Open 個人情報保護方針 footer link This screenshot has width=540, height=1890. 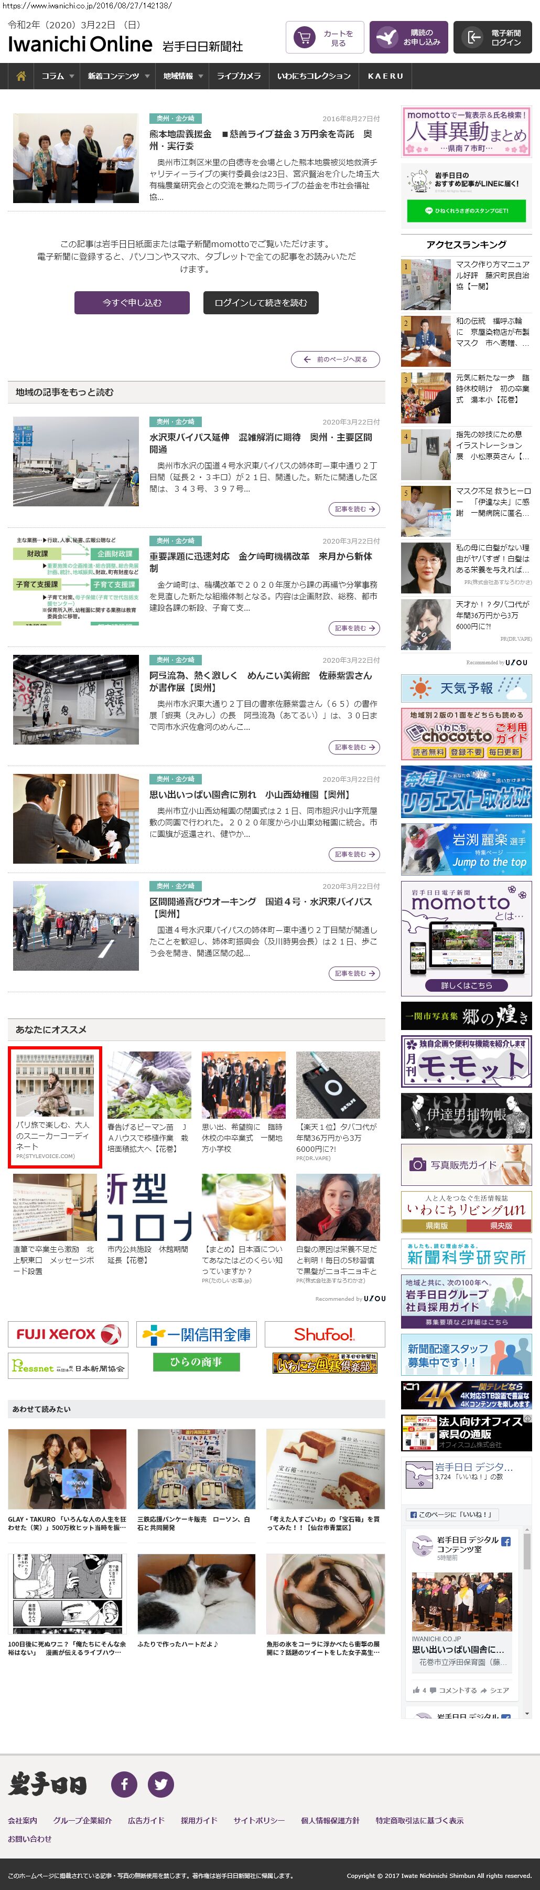tap(330, 1820)
